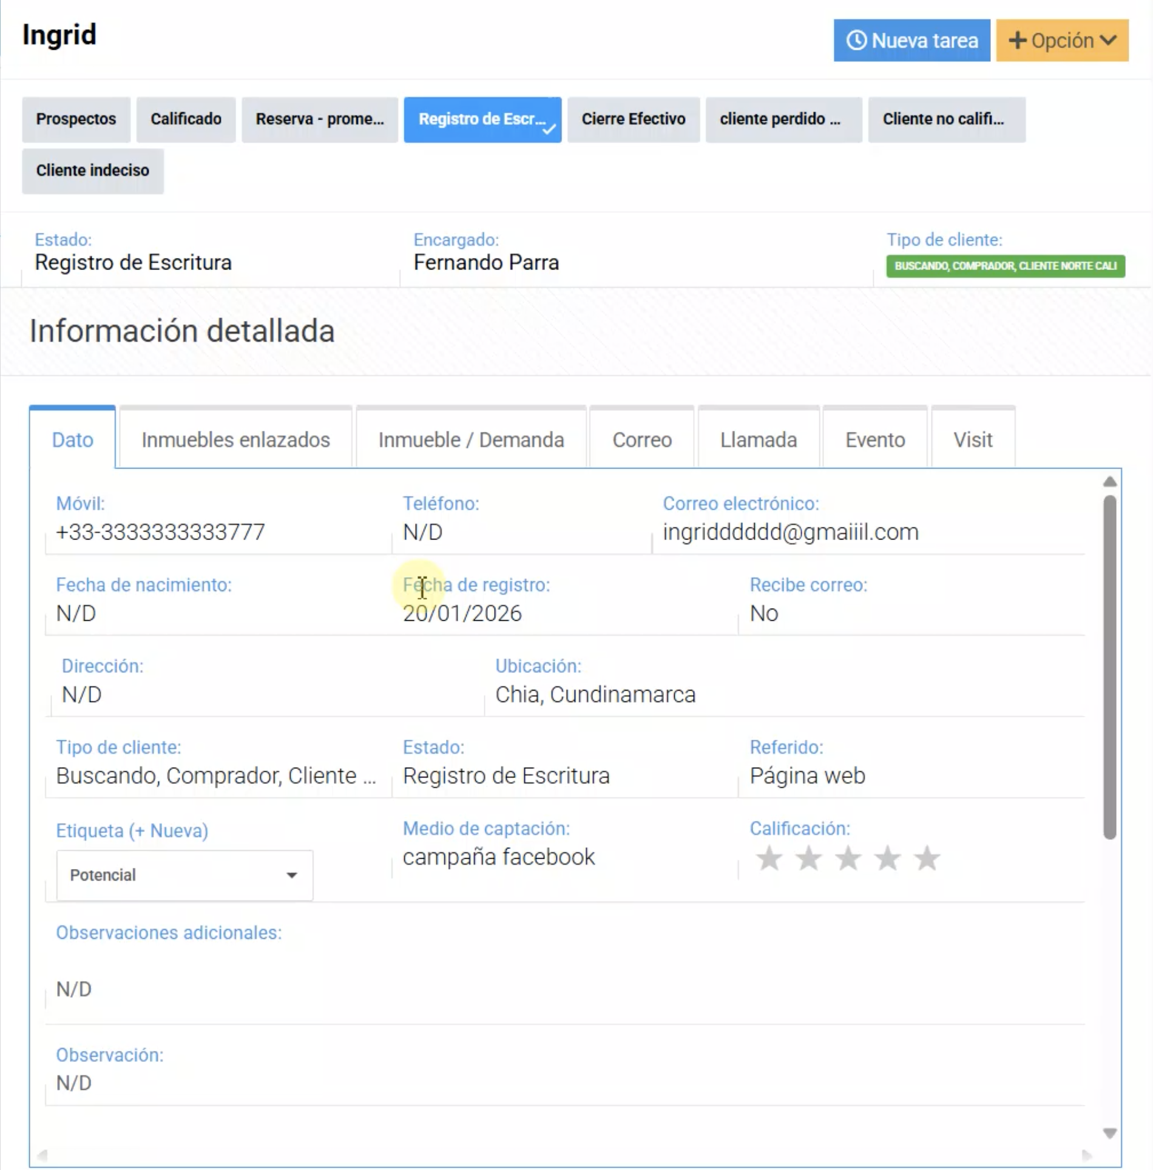The width and height of the screenshot is (1153, 1170).
Task: Switch to the Inmuebles enlazados tab
Action: pos(235,440)
